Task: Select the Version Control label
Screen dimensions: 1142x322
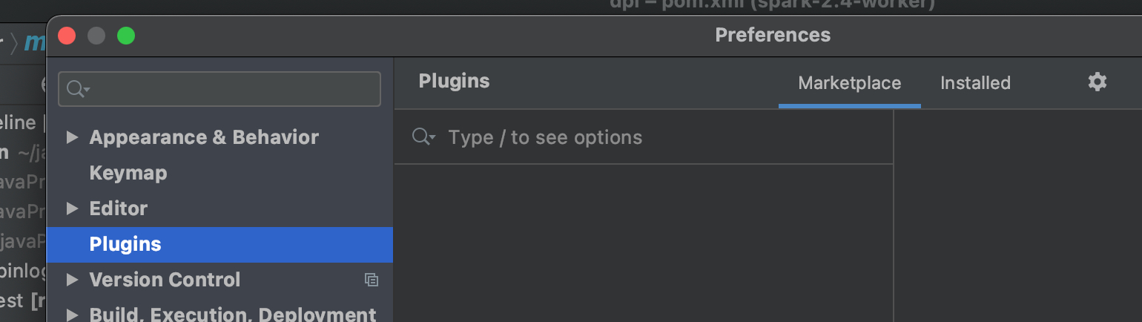Action: click(x=165, y=280)
